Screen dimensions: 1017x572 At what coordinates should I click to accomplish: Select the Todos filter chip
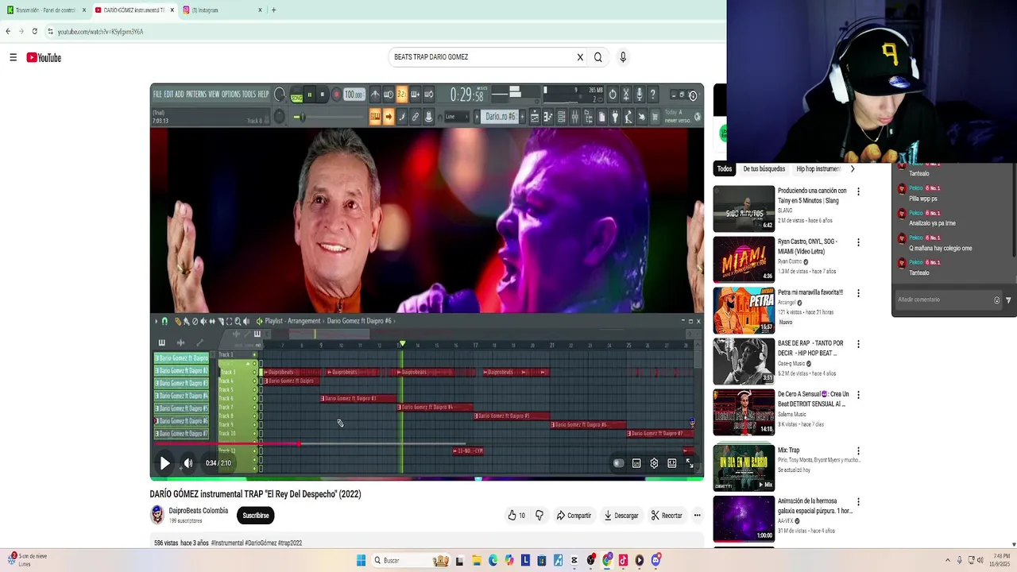click(725, 169)
